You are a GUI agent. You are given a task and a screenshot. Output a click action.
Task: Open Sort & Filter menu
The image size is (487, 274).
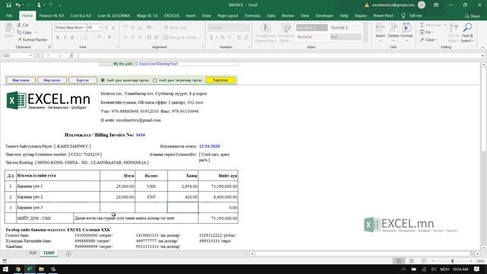[454, 33]
